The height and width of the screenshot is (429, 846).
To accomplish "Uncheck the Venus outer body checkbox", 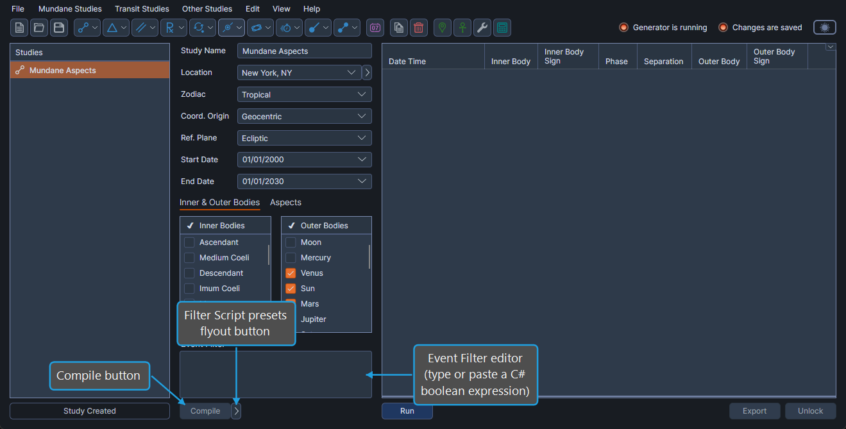I will click(291, 273).
